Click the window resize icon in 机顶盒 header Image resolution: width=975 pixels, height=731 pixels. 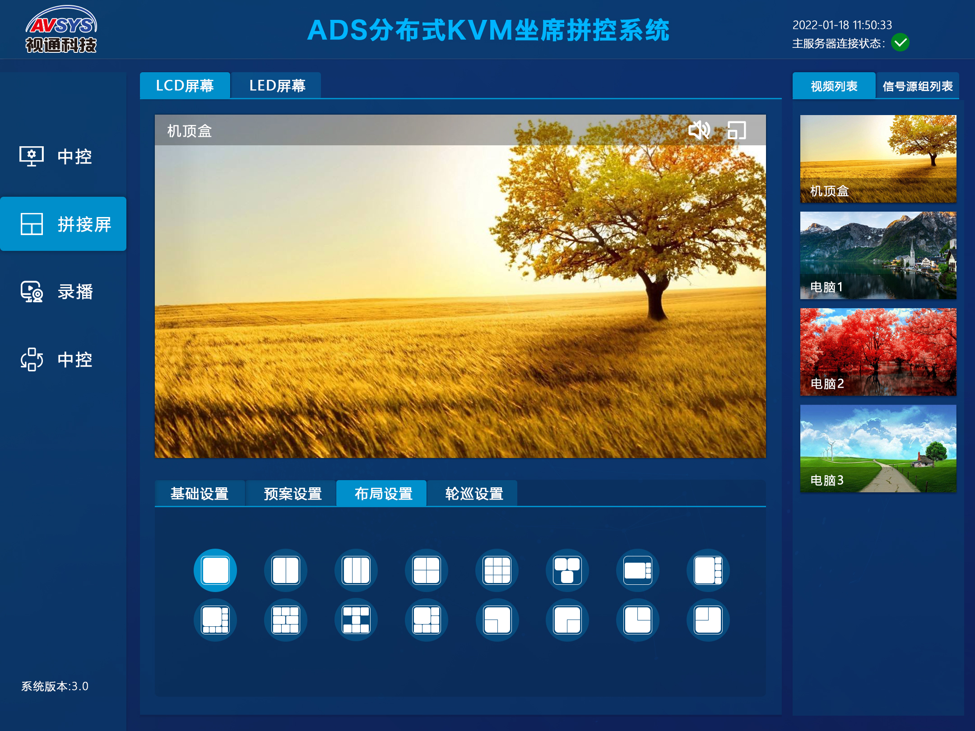point(737,130)
